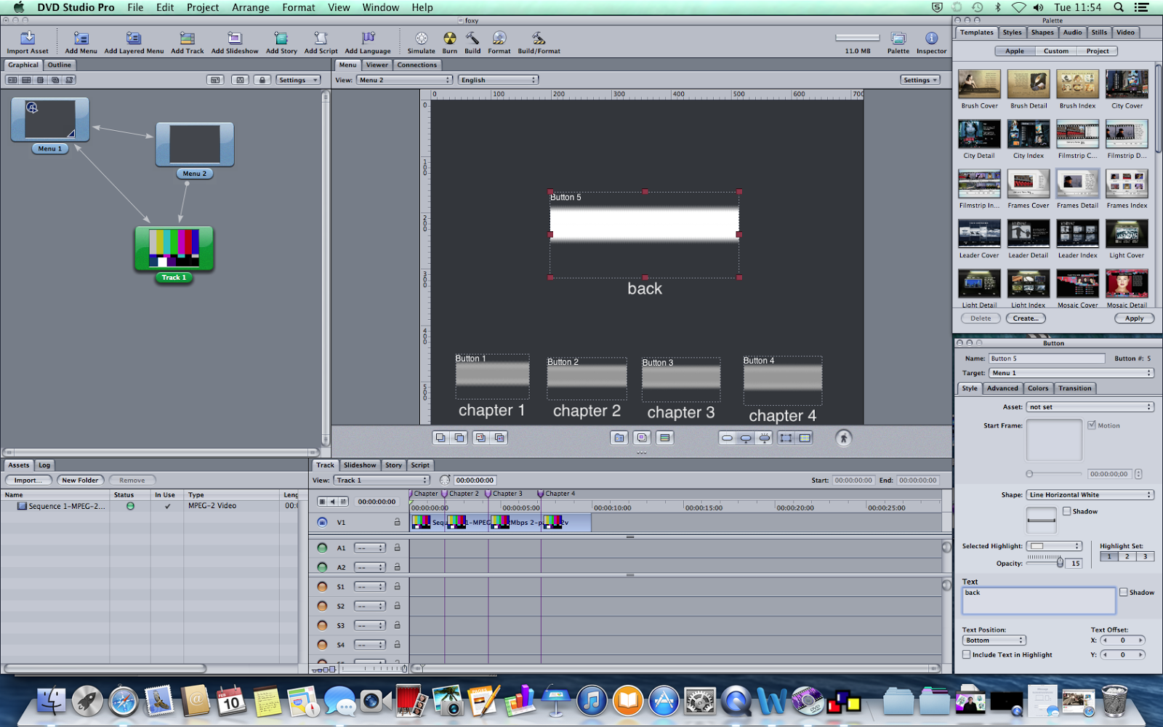The image size is (1163, 727).
Task: Open the Shape Line Horizontal White dropdown
Action: [1090, 495]
